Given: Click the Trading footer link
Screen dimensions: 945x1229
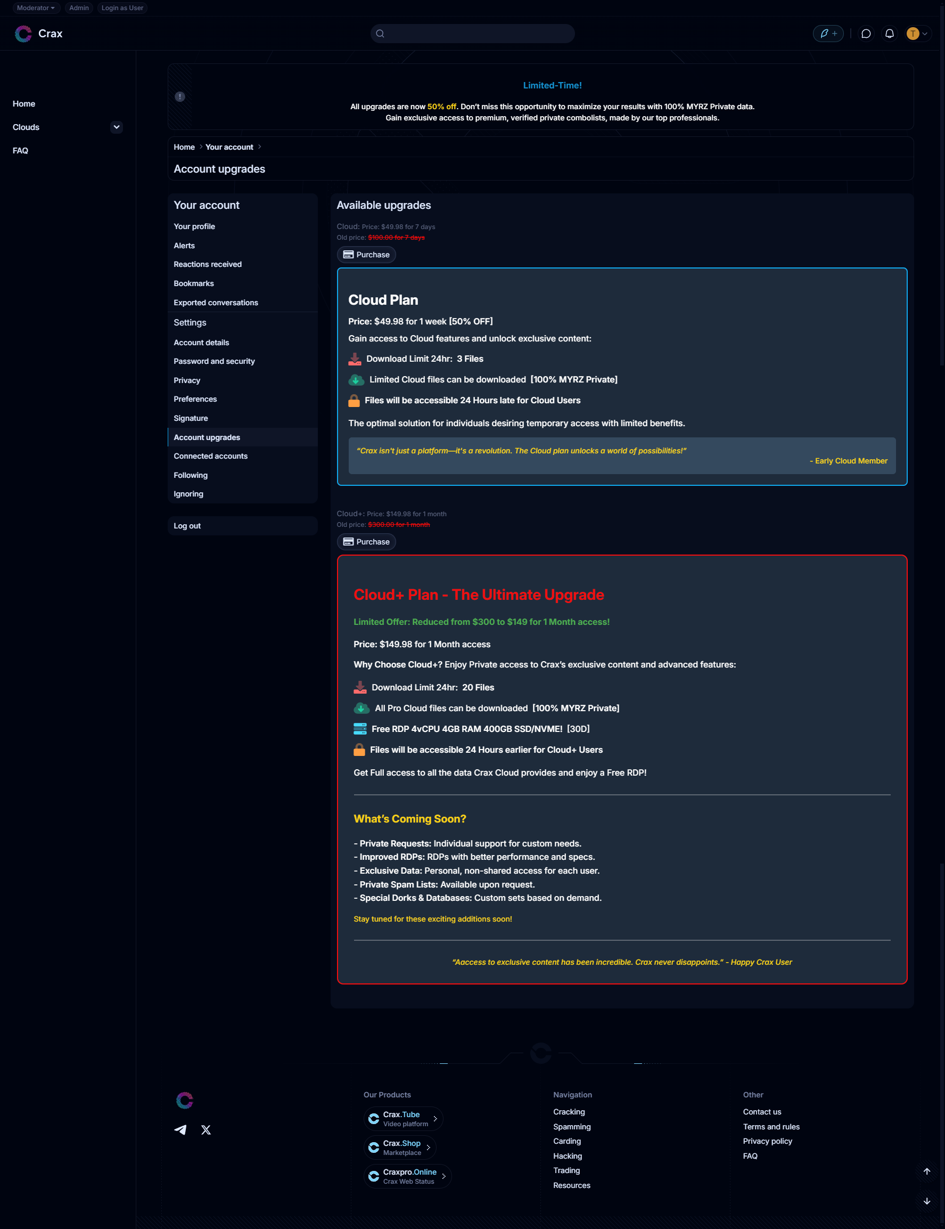Looking at the screenshot, I should click(566, 1170).
